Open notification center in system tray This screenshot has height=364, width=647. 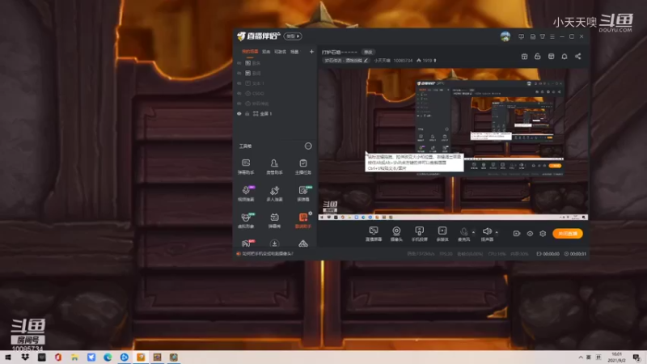[x=636, y=358]
